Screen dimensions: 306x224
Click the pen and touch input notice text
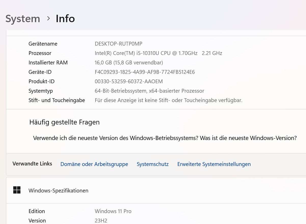coord(168,100)
